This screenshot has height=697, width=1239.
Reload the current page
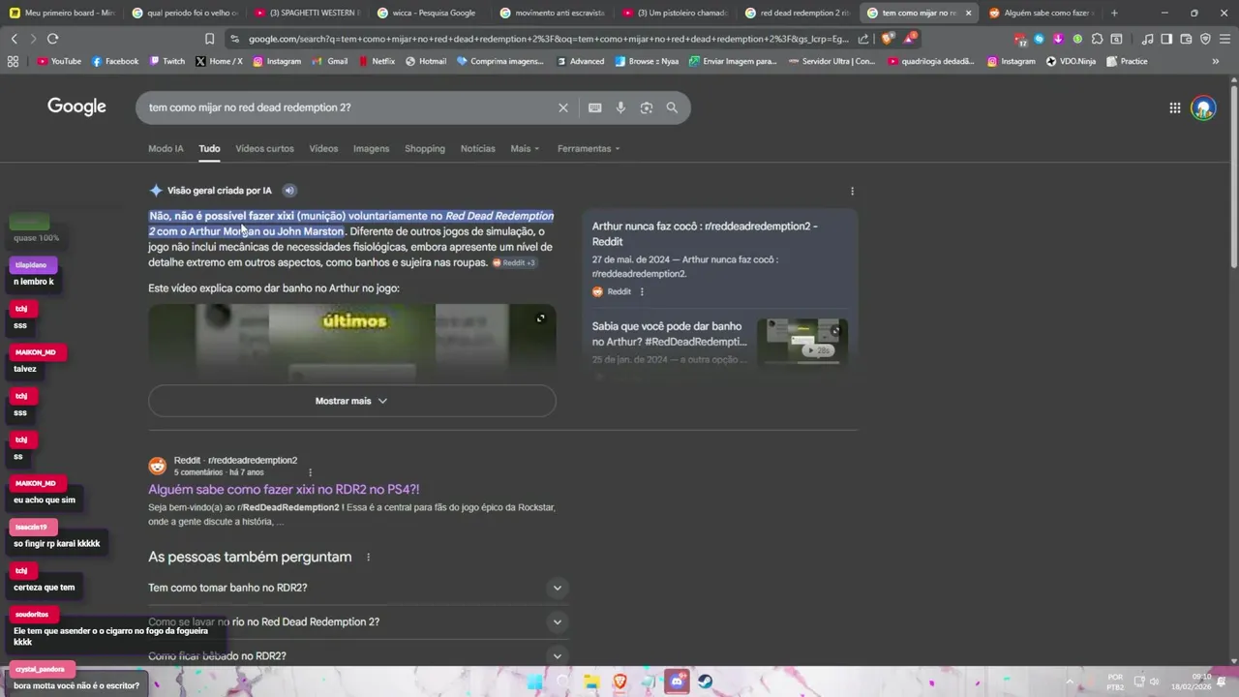(52, 39)
